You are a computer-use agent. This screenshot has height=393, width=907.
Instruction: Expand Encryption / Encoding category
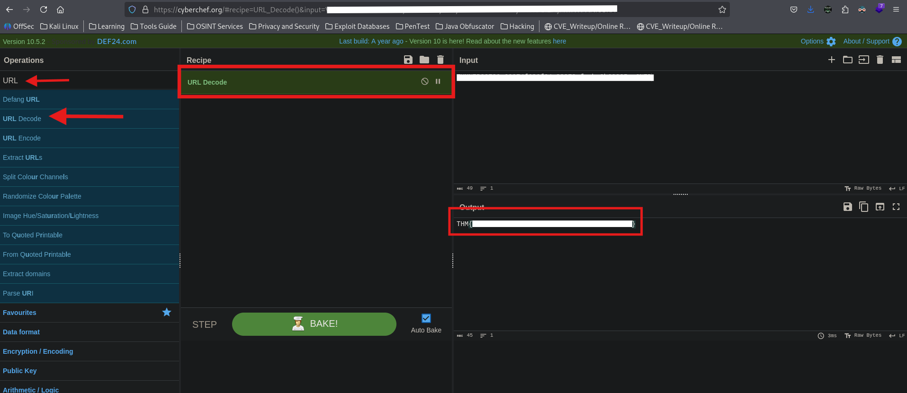click(90, 351)
